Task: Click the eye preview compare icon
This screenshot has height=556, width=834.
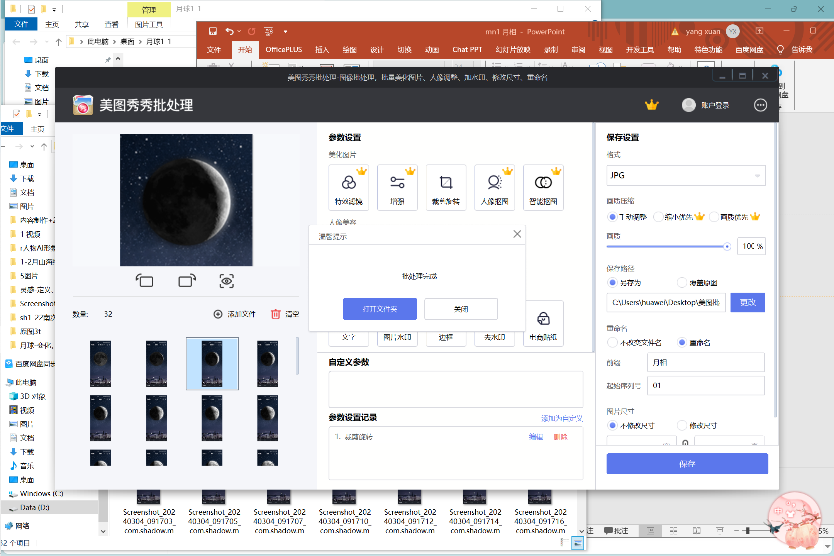Action: 227,281
